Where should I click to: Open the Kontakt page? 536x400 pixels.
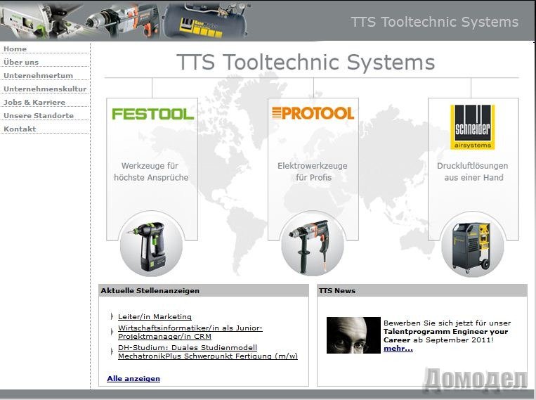[20, 129]
